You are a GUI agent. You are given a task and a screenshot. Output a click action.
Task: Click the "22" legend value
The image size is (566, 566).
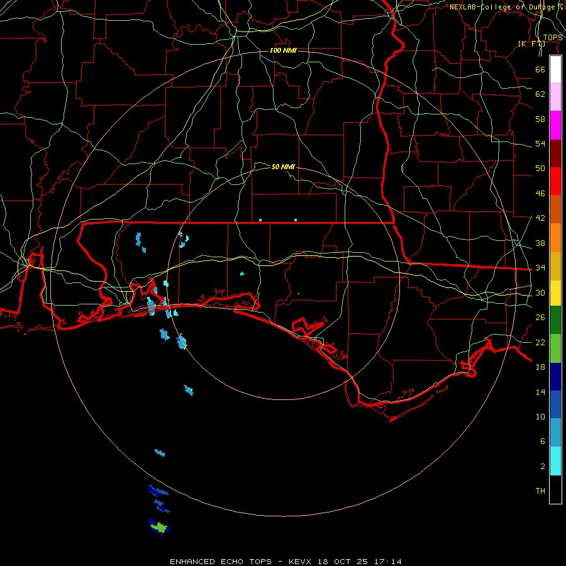click(540, 342)
